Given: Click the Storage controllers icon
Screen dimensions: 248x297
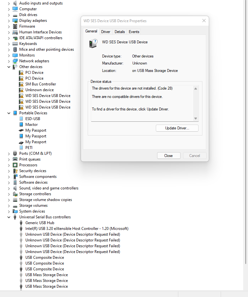Looking at the screenshot, I should [x=15, y=194].
